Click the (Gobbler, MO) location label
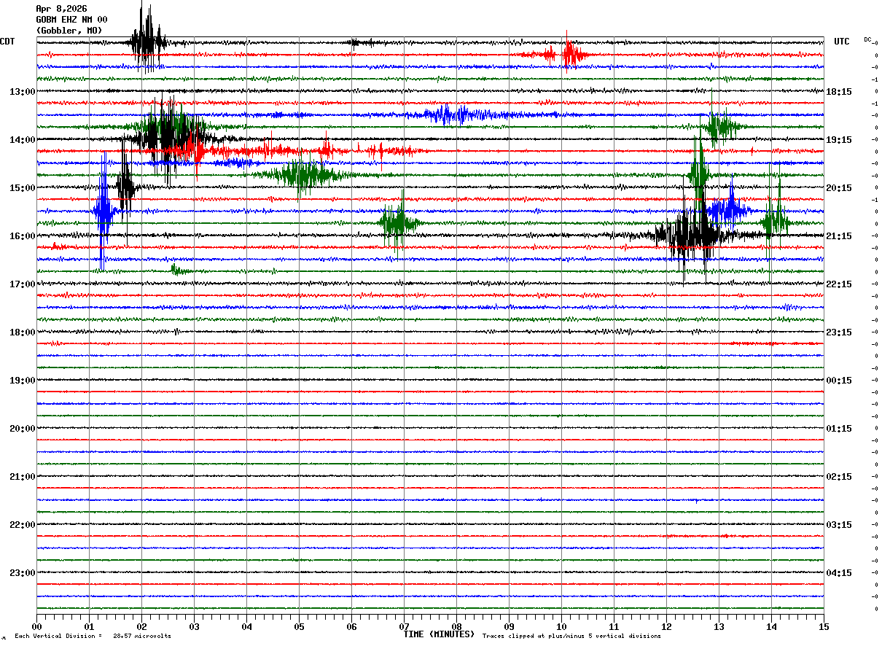882x646 pixels. (69, 31)
